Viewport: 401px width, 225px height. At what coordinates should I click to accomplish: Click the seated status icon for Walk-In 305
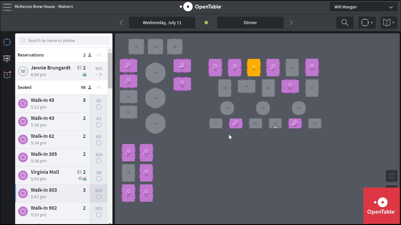23,157
